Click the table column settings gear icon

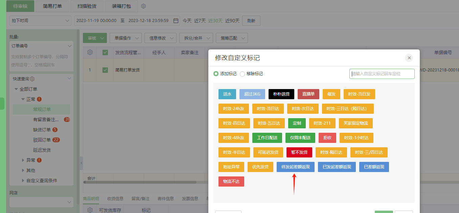[x=90, y=52]
